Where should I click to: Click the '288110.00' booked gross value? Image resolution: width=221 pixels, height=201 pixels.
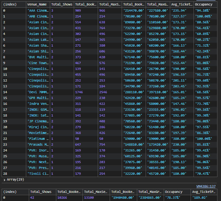[x=134, y=92]
